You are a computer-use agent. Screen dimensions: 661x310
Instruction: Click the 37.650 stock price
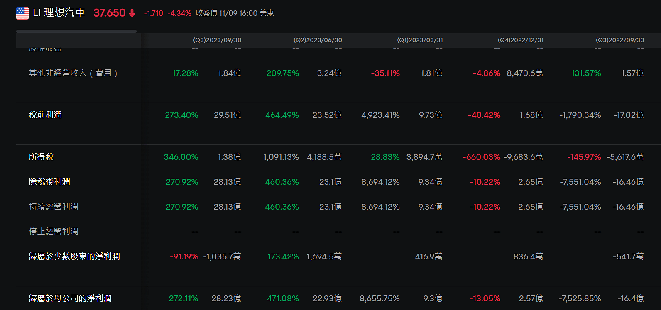coord(109,13)
